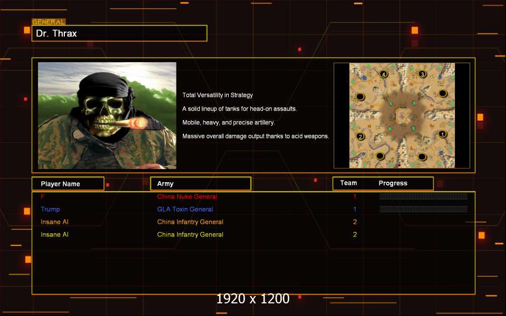Click the 'Total Versatility in Strategy' line

218,95
